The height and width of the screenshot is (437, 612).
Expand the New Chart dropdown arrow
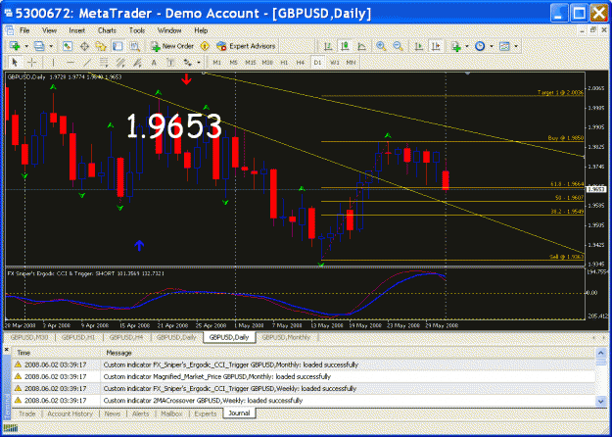pyautogui.click(x=26, y=46)
